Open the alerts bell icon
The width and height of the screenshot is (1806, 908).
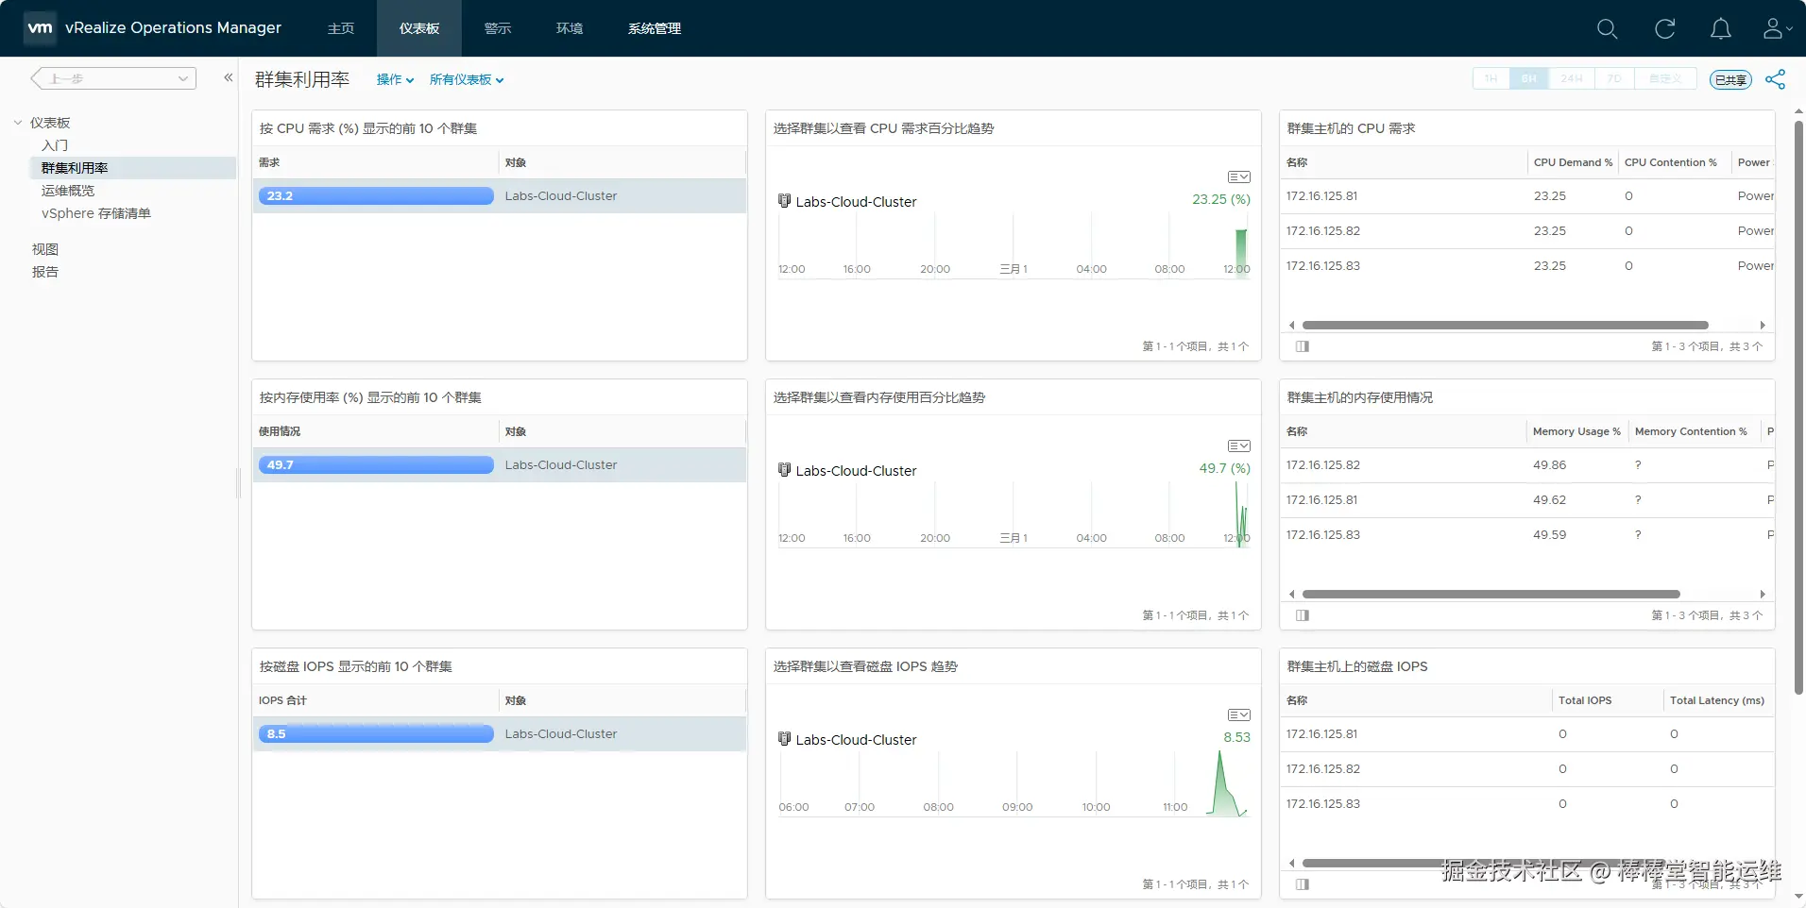tap(1721, 29)
